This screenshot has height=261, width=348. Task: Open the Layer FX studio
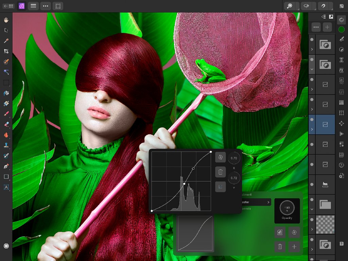[x=341, y=71]
